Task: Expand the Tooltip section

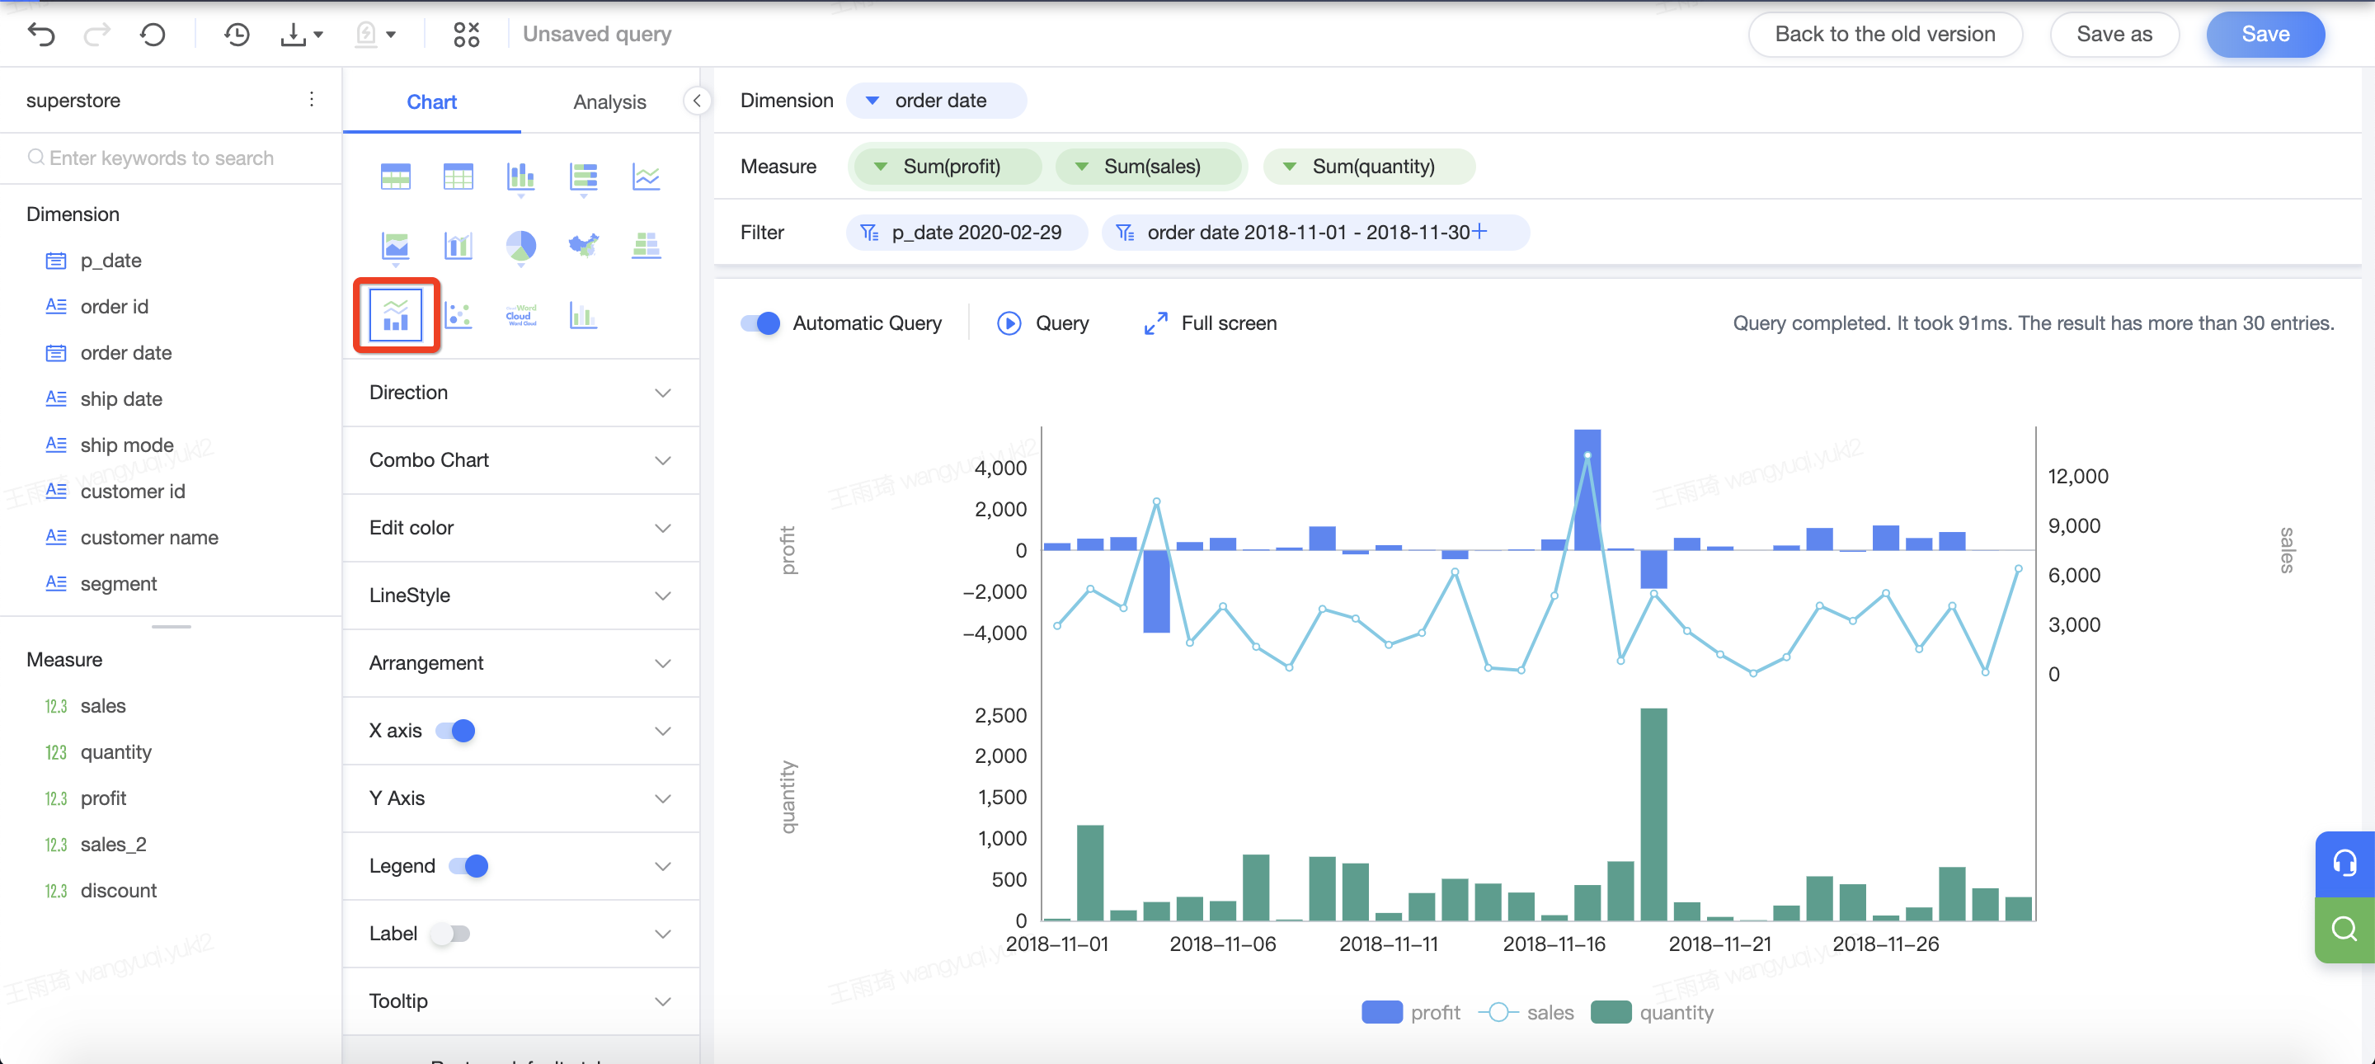Action: tap(521, 1000)
